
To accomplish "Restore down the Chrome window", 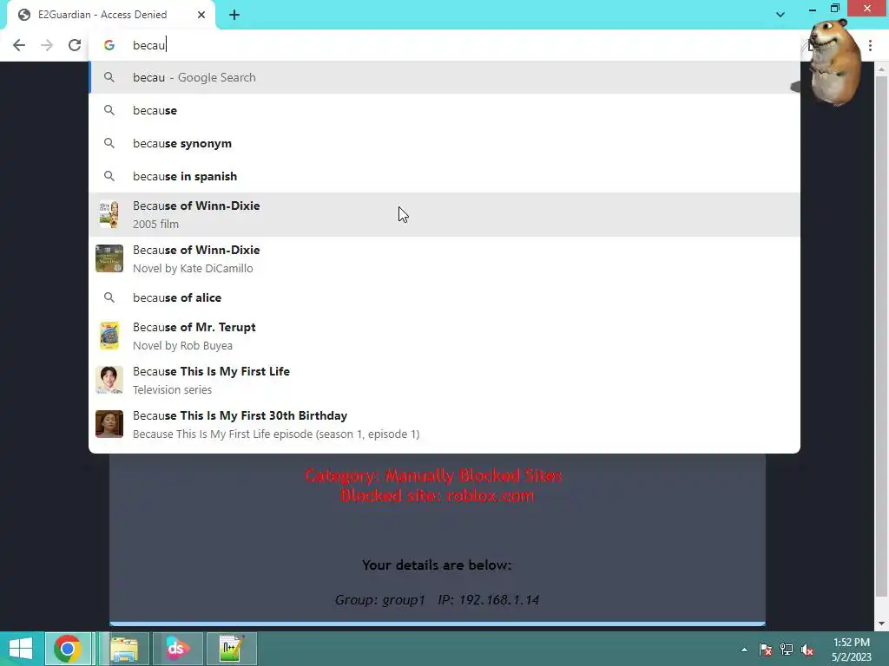I will [835, 9].
